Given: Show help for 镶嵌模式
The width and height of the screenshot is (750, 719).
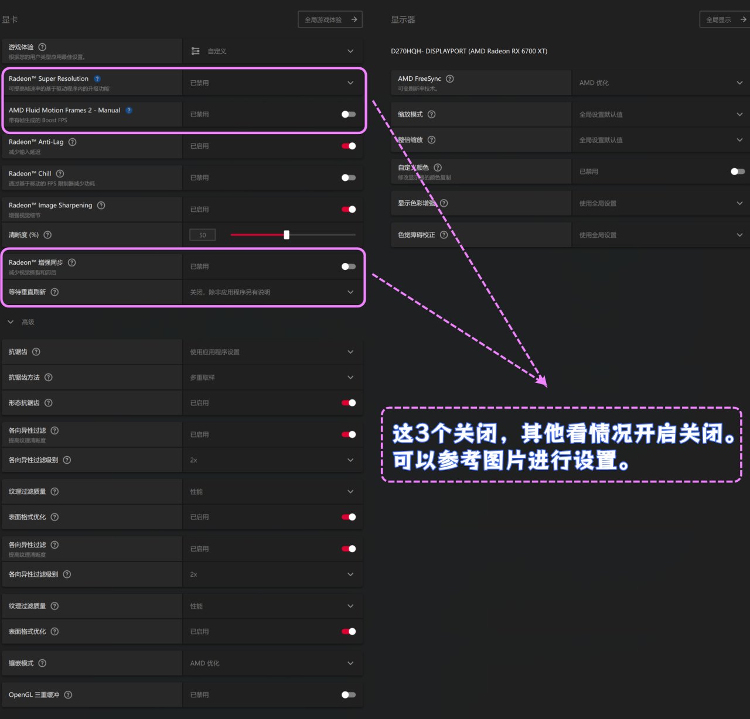Looking at the screenshot, I should click(42, 663).
